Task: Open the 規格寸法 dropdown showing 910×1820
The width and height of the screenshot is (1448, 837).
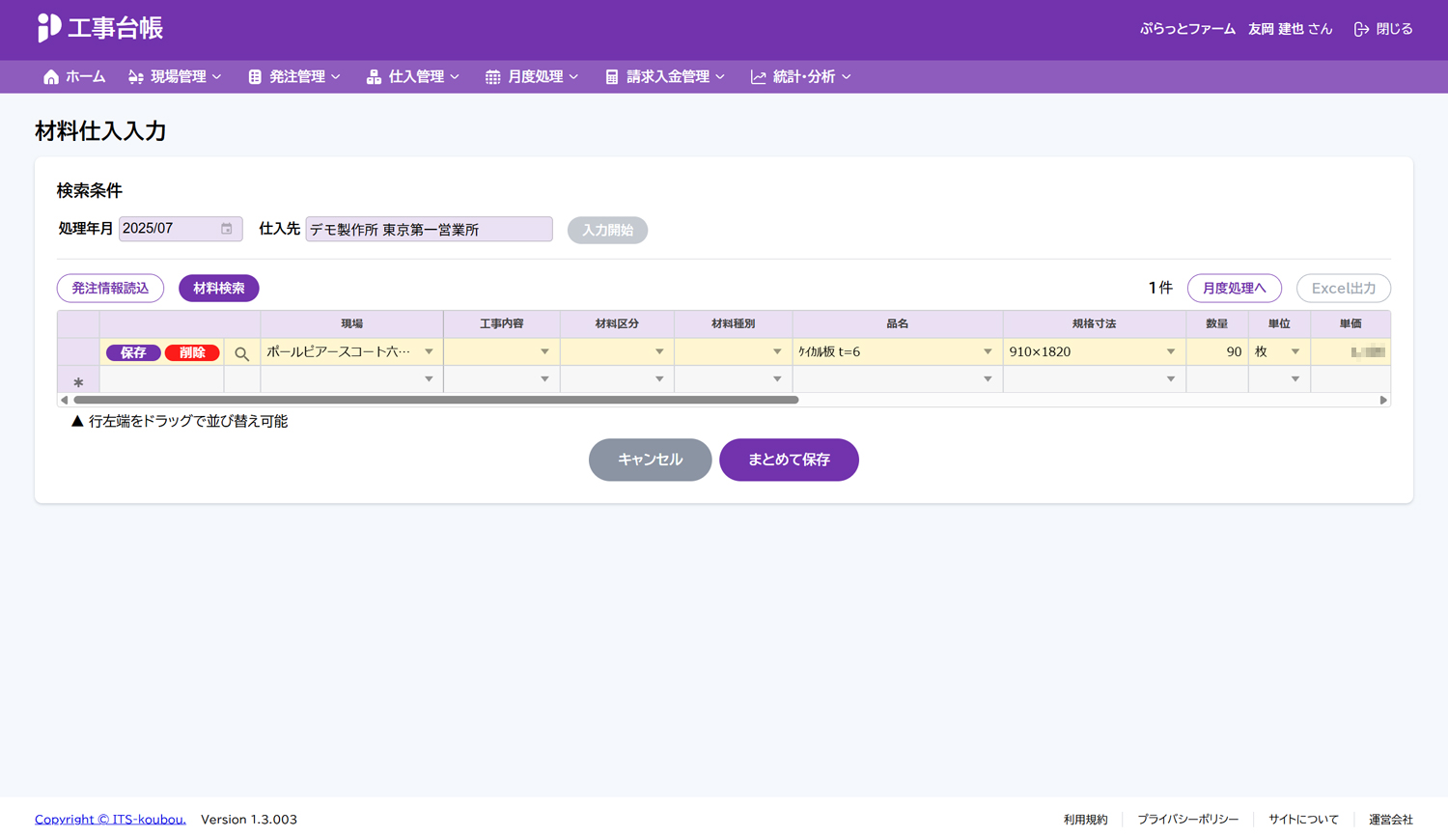Action: pyautogui.click(x=1170, y=352)
